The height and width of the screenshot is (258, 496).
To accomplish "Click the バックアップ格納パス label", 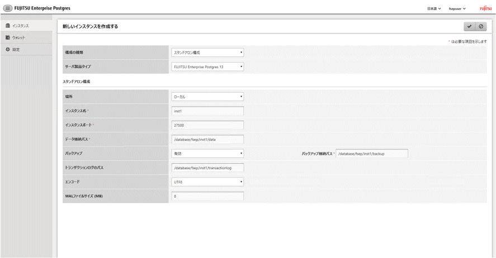I will click(317, 154).
